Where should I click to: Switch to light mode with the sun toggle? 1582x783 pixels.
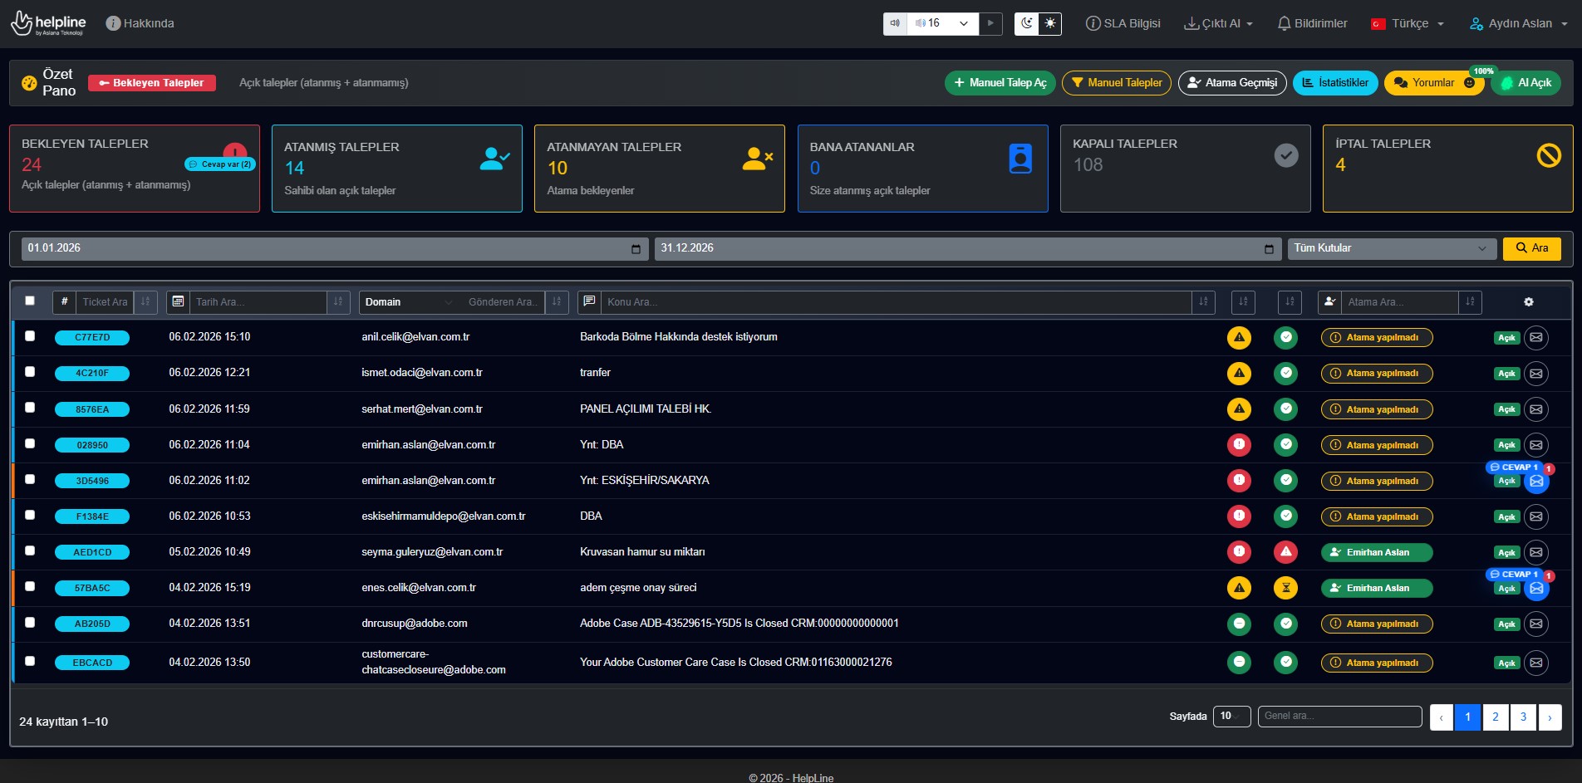point(1050,23)
